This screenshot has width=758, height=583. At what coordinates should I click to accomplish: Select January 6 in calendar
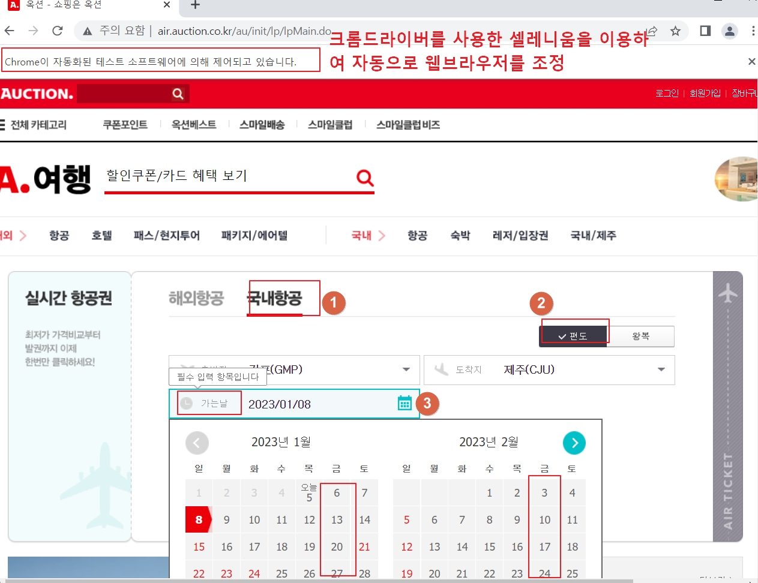tap(337, 493)
